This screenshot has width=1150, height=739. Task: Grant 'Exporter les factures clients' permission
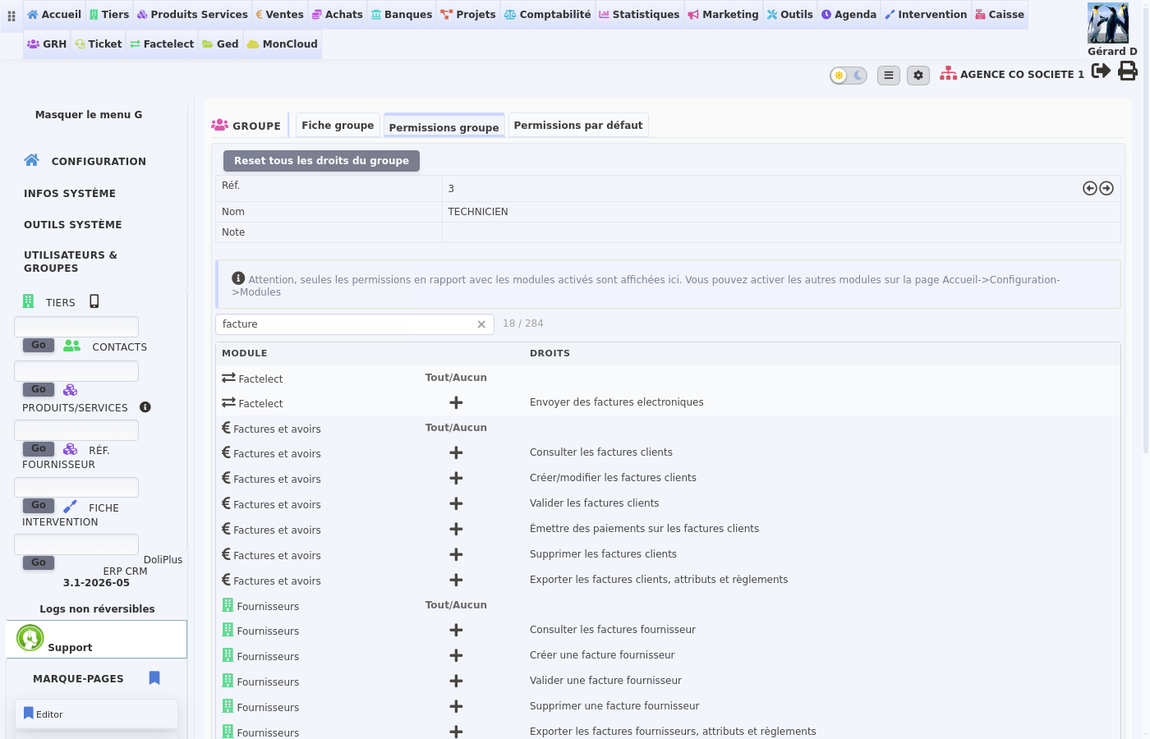(x=456, y=580)
